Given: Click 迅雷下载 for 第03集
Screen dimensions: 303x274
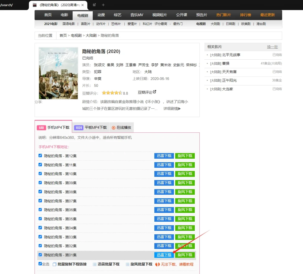Looking at the screenshot, I should pyautogui.click(x=164, y=237).
